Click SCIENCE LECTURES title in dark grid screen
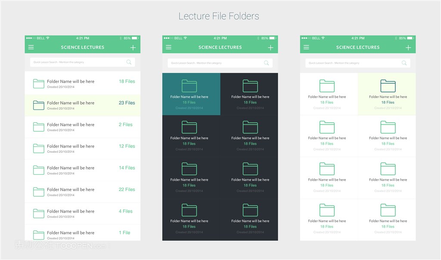Screen dimensions: 441x260 pyautogui.click(x=220, y=47)
